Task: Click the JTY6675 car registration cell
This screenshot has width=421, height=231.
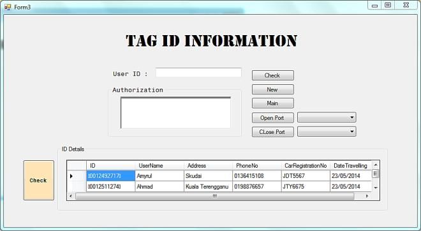Action: 306,186
